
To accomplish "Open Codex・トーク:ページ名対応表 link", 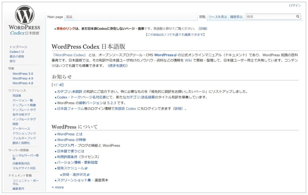I will [82, 97].
